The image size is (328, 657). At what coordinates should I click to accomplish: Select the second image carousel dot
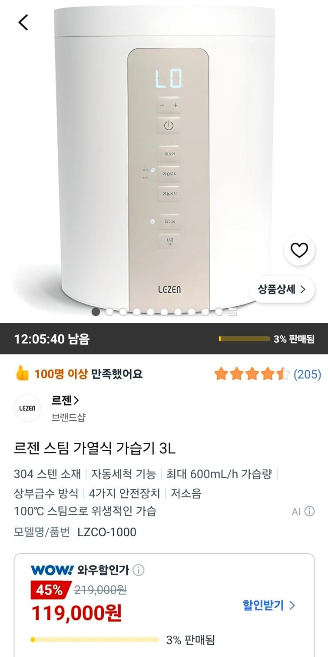point(109,311)
